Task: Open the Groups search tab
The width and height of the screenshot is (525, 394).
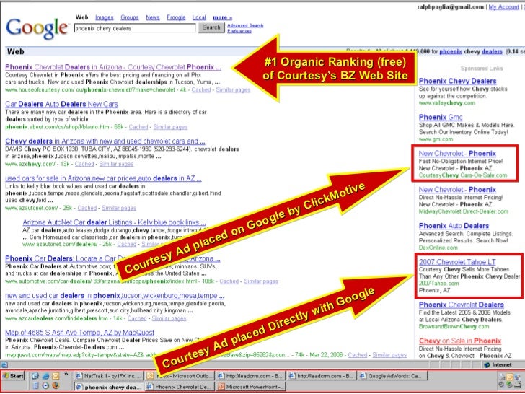Action: tap(130, 17)
